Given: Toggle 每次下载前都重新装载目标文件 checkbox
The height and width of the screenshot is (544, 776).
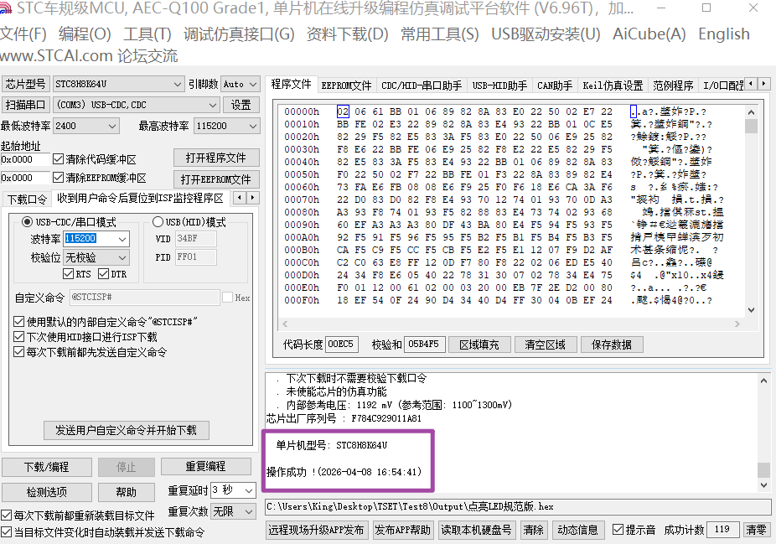Looking at the screenshot, I should (7, 516).
